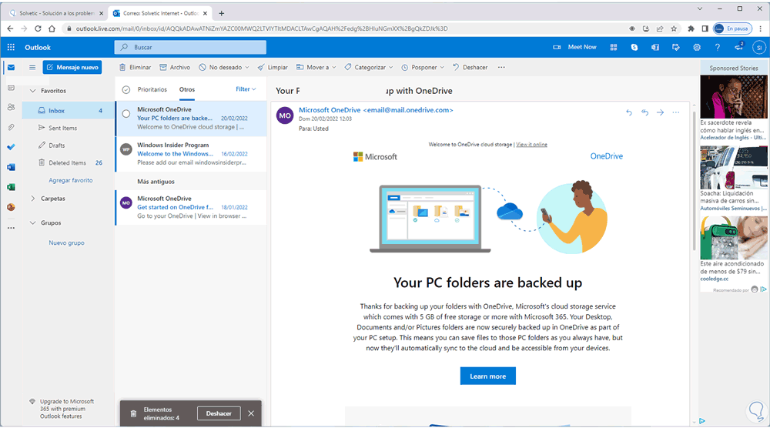Show more apps ellipsis in left rail

[11, 228]
